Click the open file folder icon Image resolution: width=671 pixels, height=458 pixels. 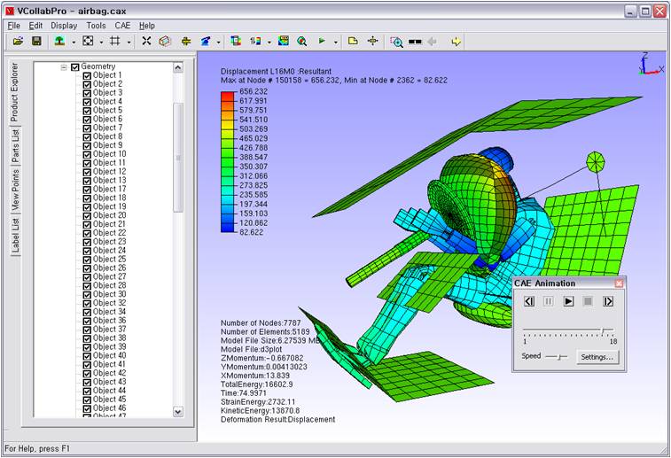pyautogui.click(x=18, y=41)
